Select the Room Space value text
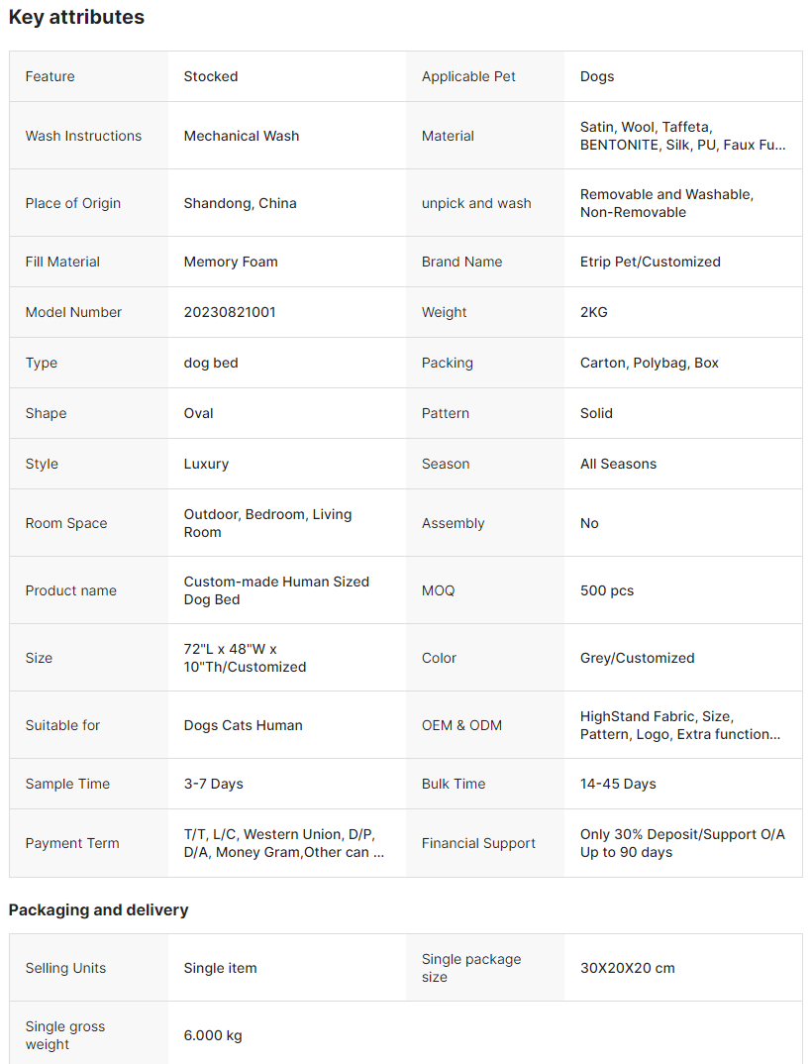 pos(267,523)
